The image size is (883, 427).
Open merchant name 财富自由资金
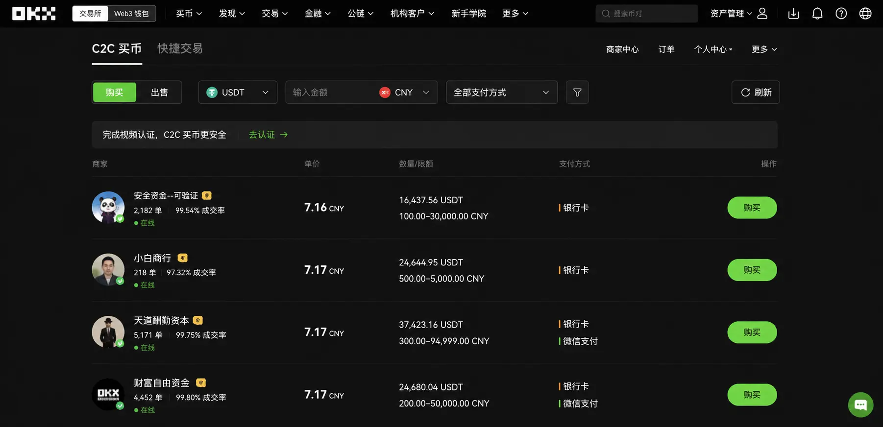click(162, 382)
